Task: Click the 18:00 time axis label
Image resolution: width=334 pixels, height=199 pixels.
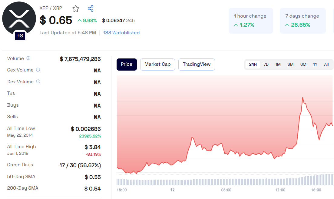Action: click(x=122, y=190)
